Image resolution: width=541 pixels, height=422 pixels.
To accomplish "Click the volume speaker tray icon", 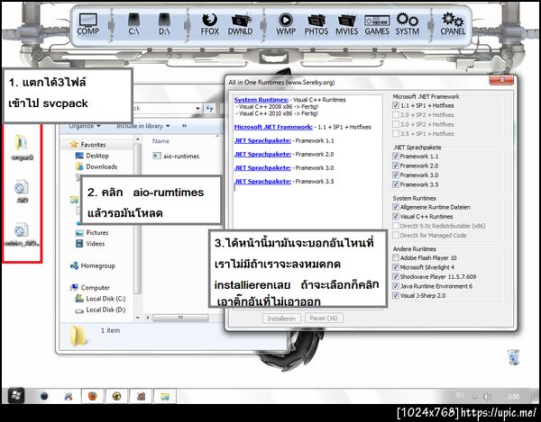I will [487, 397].
